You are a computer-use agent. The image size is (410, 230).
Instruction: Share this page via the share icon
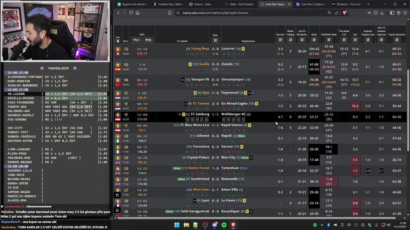point(337,13)
